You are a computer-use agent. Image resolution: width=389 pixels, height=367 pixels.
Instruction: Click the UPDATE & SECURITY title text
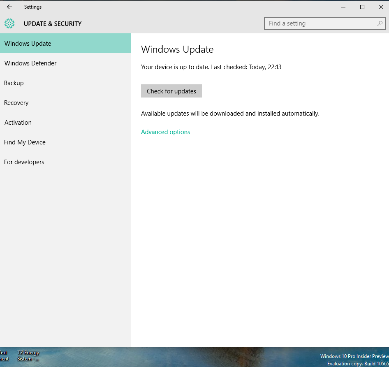click(x=53, y=24)
